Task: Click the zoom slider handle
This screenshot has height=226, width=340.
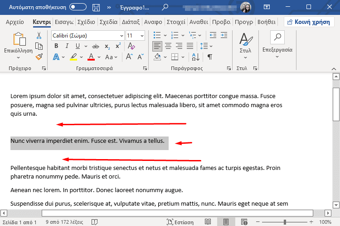Action: (285, 222)
